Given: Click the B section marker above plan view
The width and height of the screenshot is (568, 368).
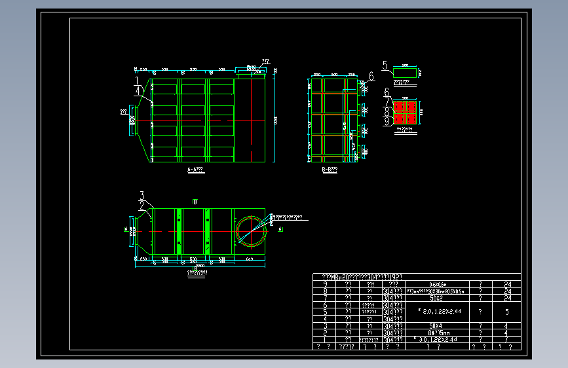Looking at the screenshot, I should 195,202.
